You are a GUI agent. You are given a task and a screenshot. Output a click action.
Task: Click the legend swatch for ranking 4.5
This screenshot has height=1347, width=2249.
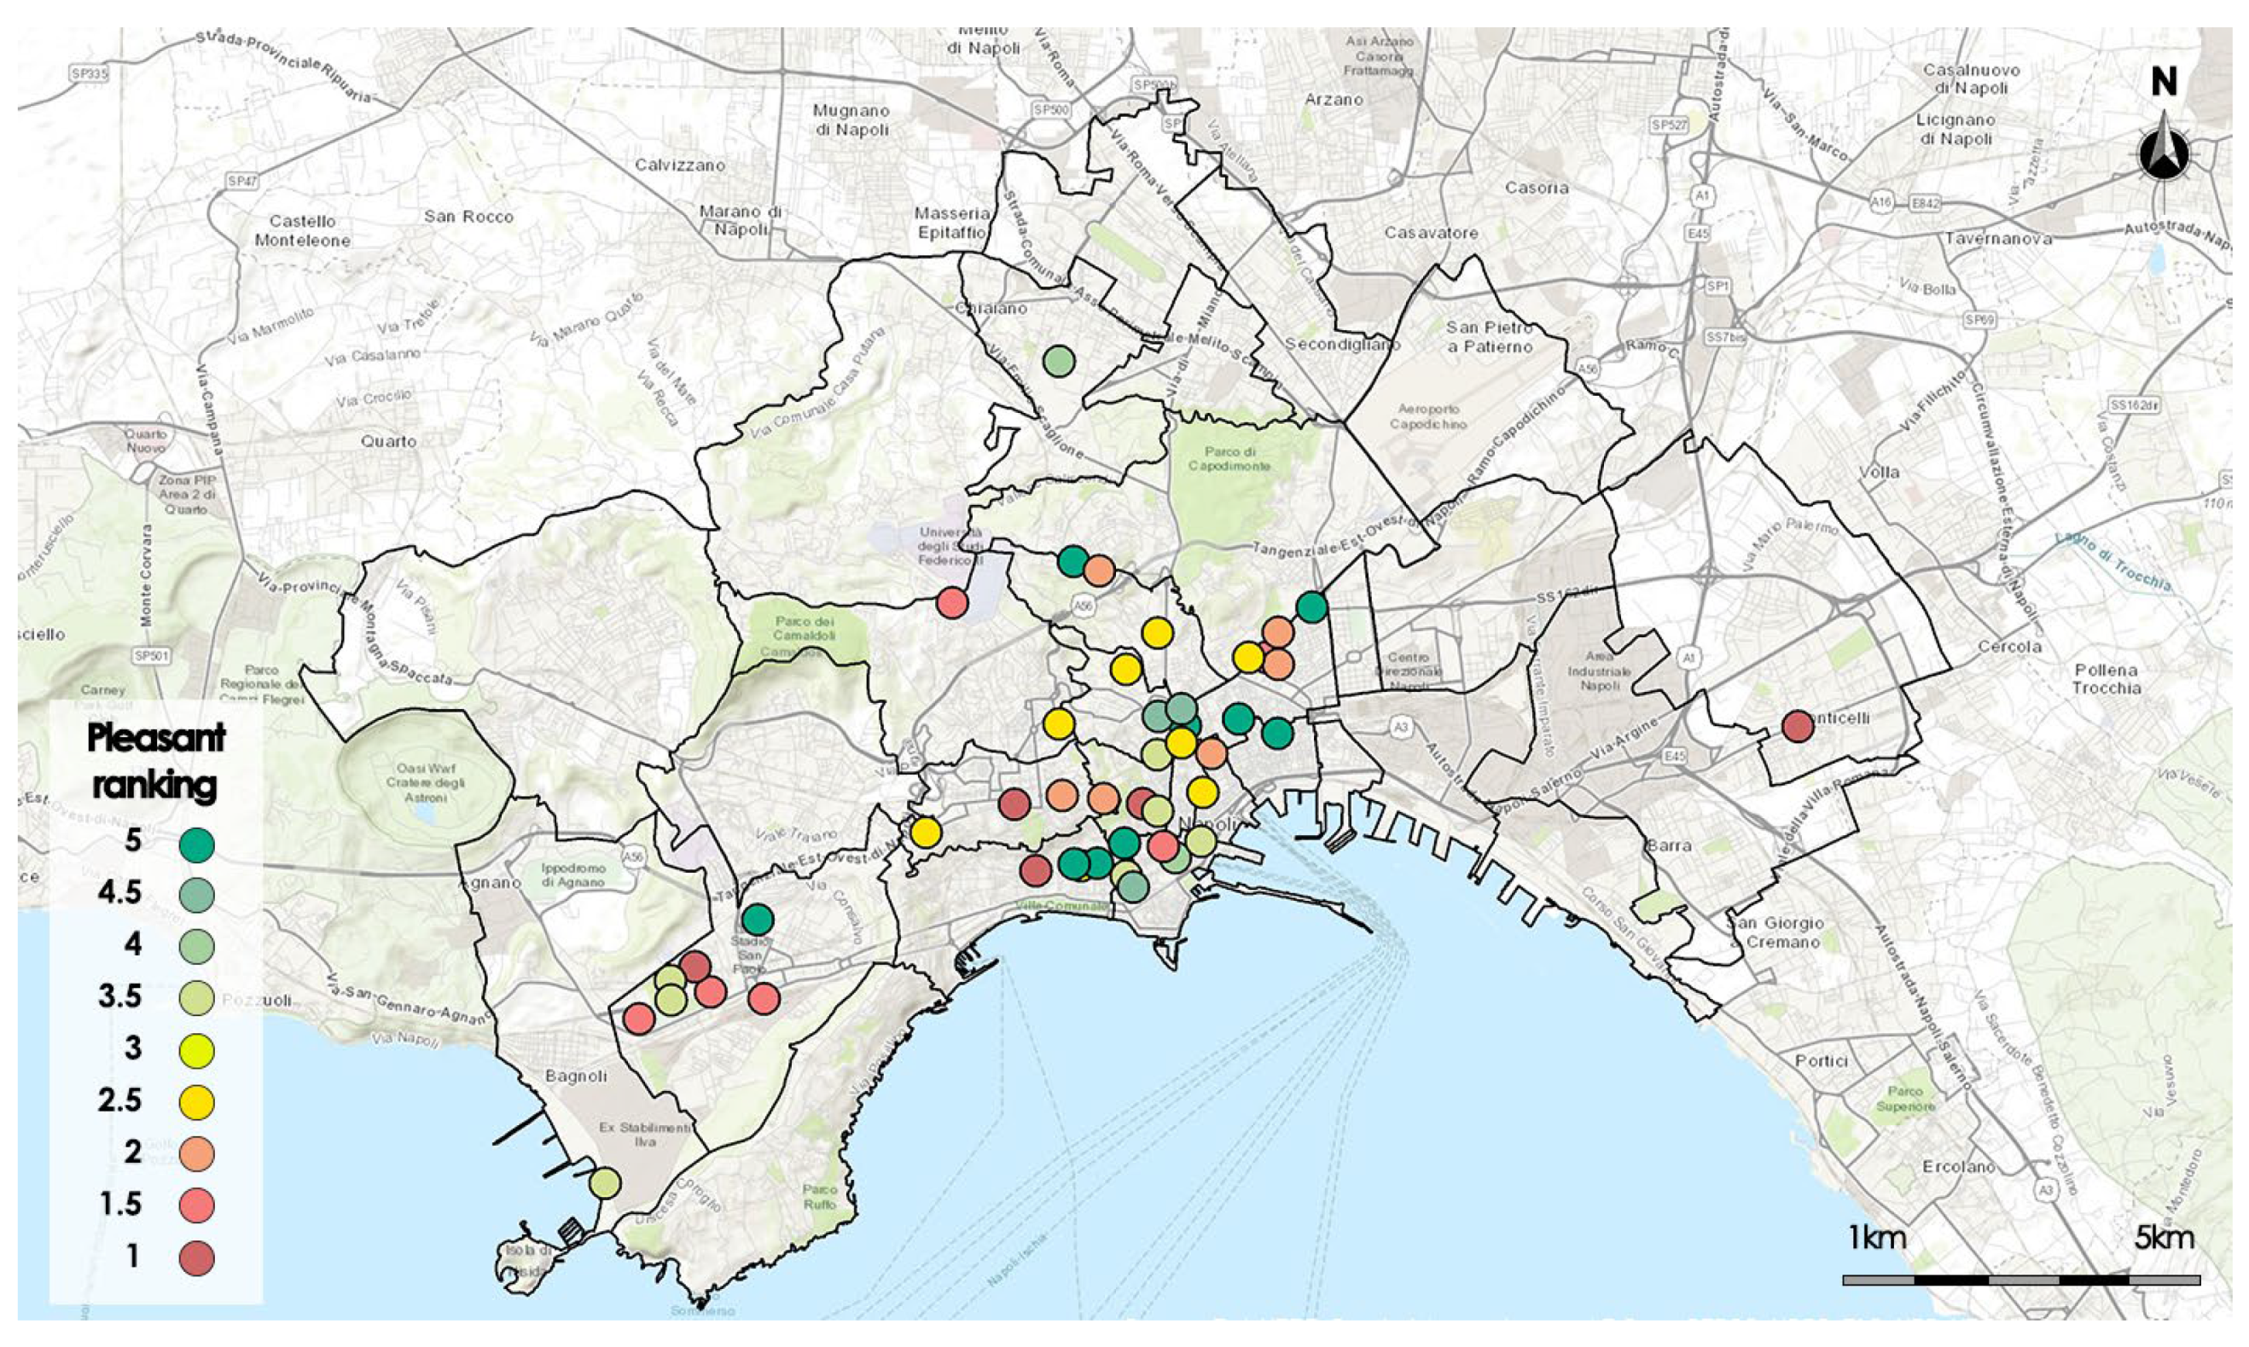tap(197, 895)
